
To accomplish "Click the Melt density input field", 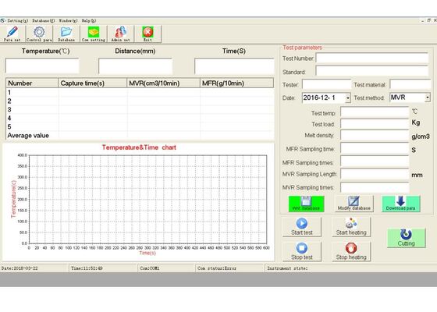I will (375, 136).
